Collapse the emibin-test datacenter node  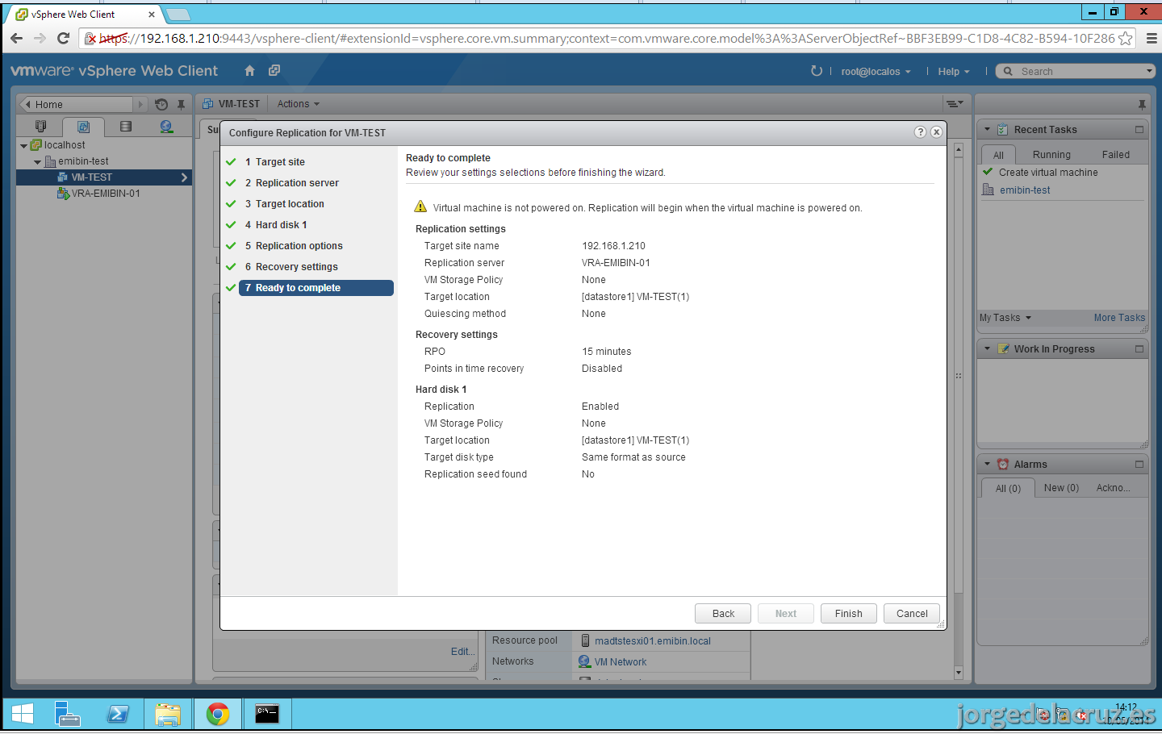(x=37, y=162)
